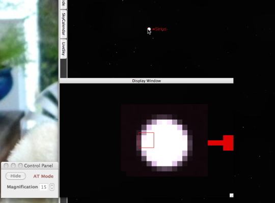Click the Control Panel title text
Screen dimensions: 275x203
38,166
